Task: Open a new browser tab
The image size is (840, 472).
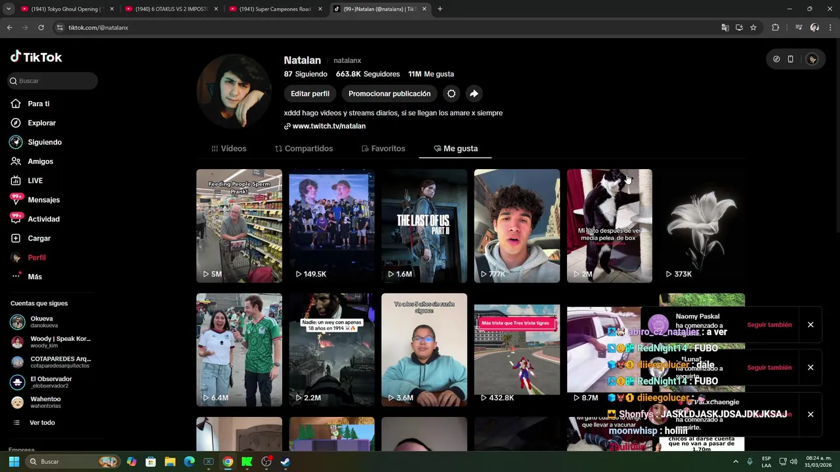Action: (x=440, y=9)
